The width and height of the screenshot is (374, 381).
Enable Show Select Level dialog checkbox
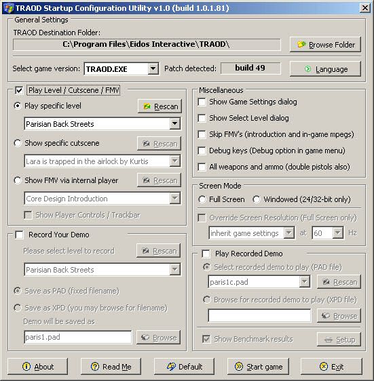pyautogui.click(x=202, y=118)
